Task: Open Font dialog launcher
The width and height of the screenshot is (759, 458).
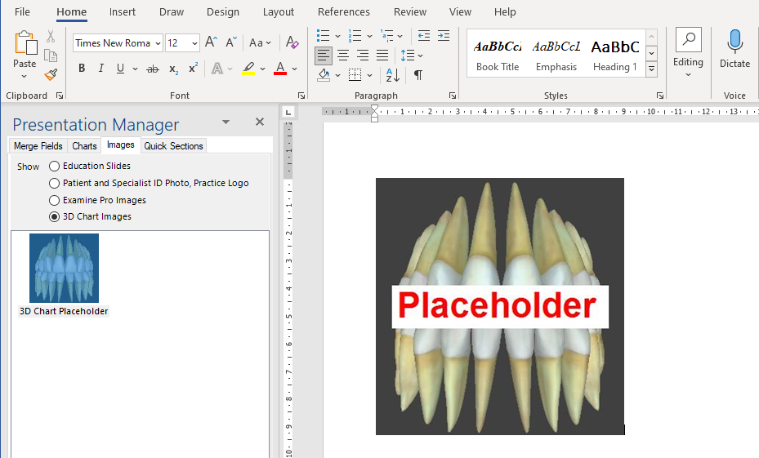Action: tap(301, 96)
